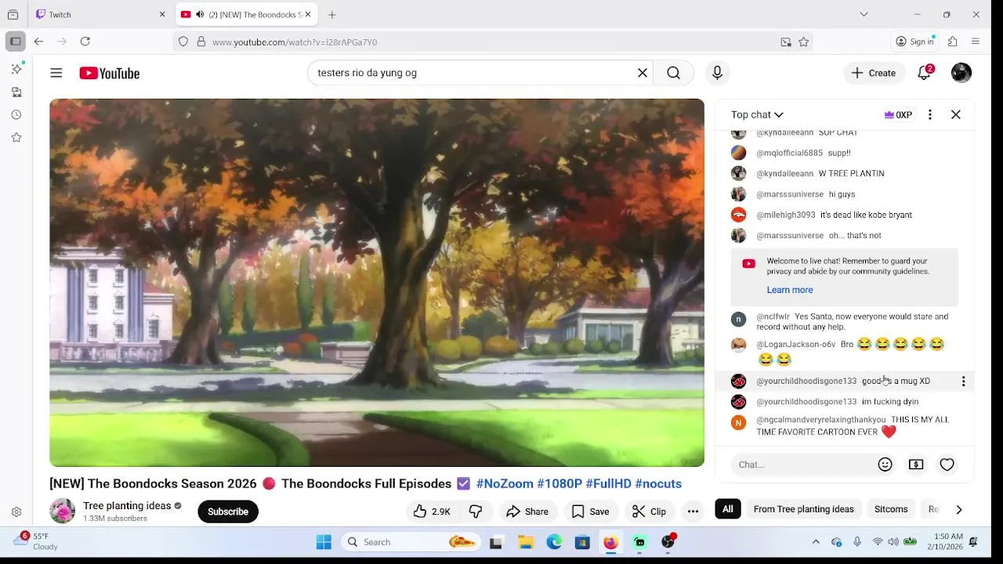This screenshot has height=564, width=1003.
Task: Open more actions ellipsis under the video
Action: (x=693, y=512)
